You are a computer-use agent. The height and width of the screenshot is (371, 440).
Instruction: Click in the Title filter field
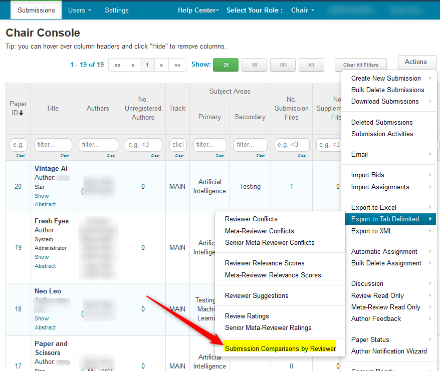pyautogui.click(x=53, y=145)
